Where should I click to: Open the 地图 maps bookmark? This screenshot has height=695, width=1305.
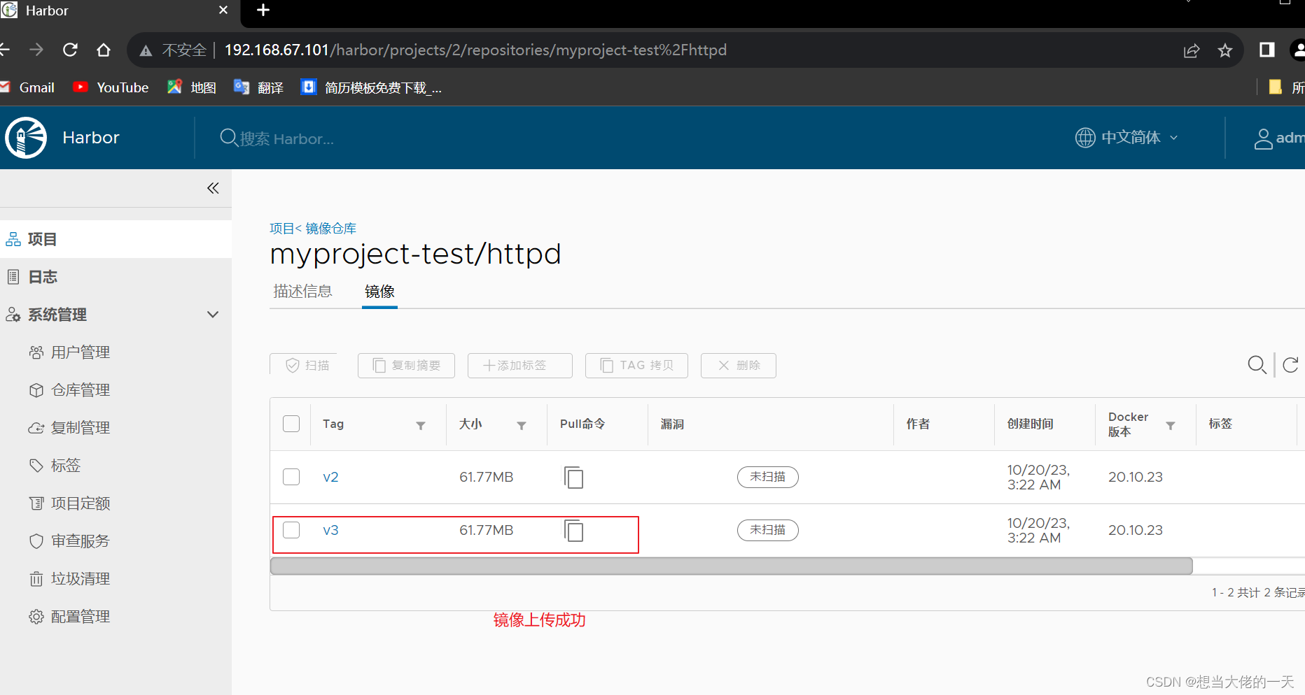pyautogui.click(x=192, y=87)
